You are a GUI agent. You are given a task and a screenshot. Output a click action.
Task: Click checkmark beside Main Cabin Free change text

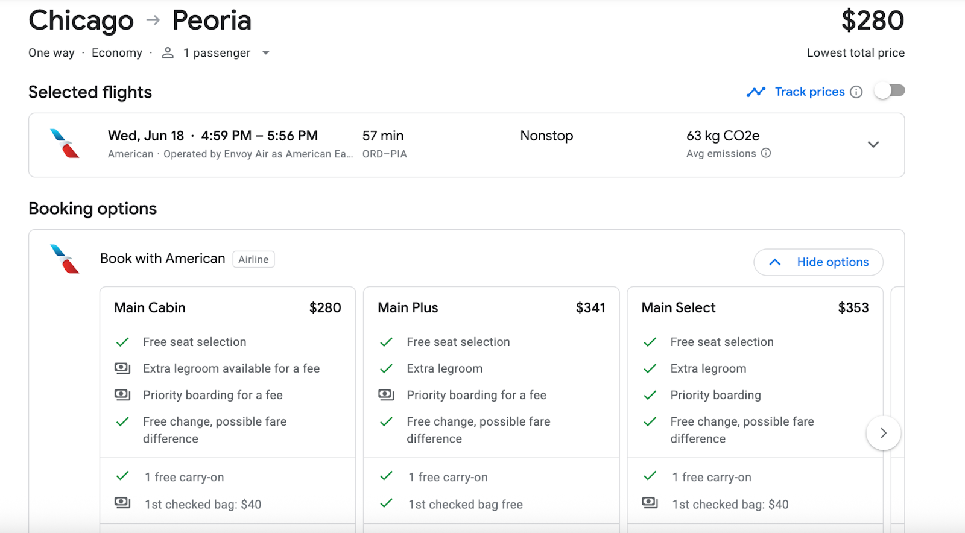tap(122, 421)
